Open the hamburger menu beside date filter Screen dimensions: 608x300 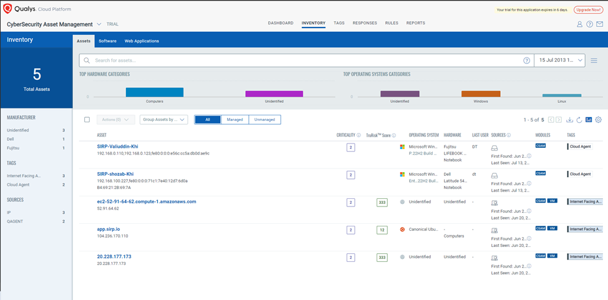[x=594, y=60]
